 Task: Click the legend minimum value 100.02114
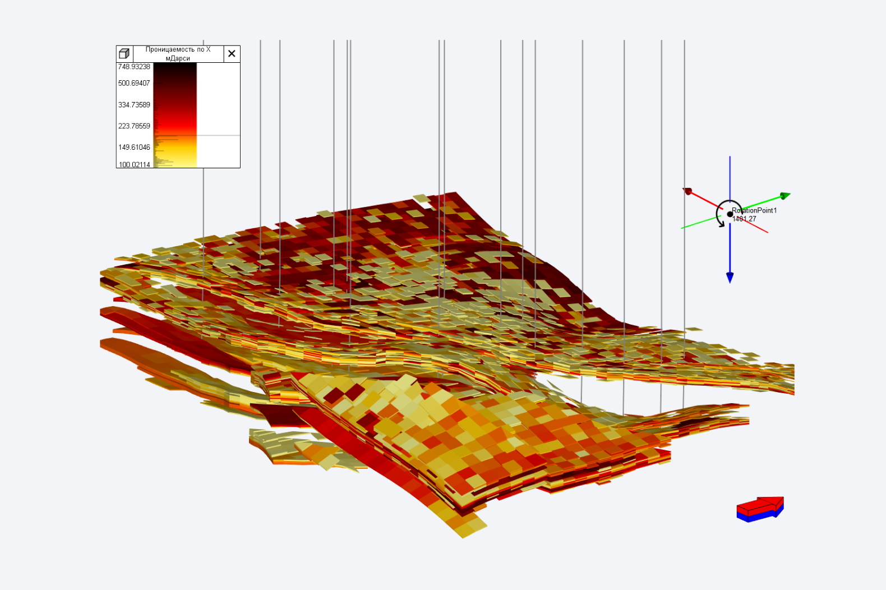(134, 164)
